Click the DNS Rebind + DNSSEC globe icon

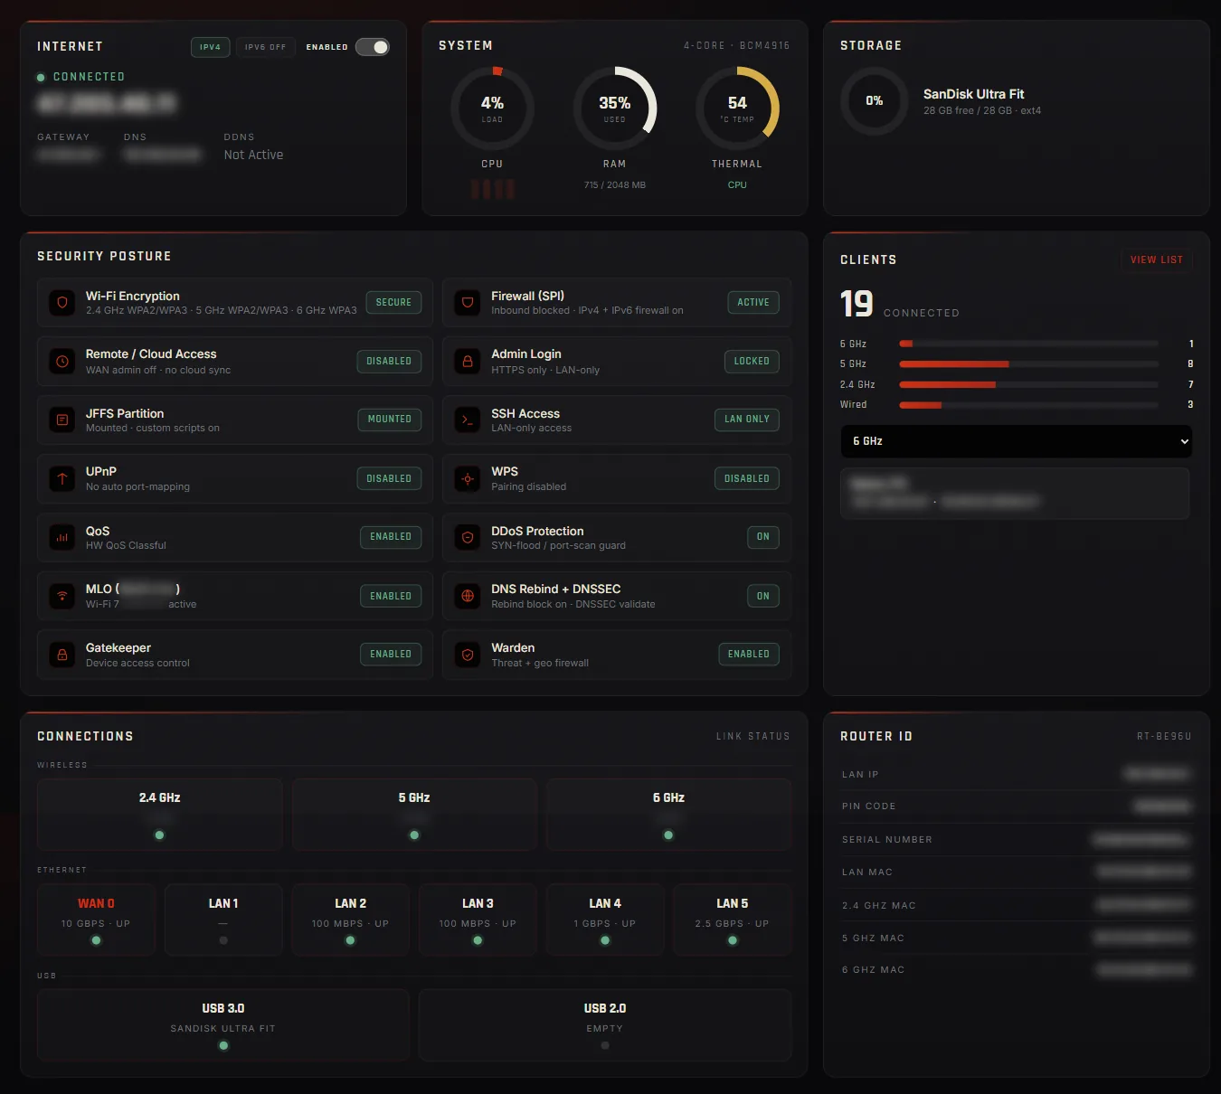point(468,596)
